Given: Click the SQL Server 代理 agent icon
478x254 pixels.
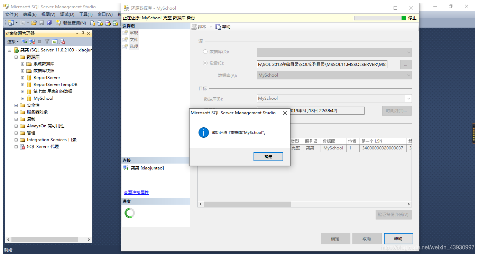Looking at the screenshot, I should [22, 147].
